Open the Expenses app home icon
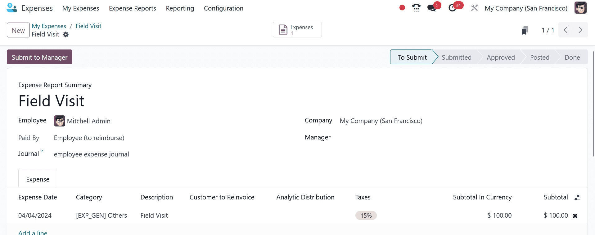595x235 pixels. click(x=12, y=8)
